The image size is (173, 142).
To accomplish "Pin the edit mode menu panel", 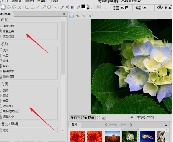I will 59,14.
